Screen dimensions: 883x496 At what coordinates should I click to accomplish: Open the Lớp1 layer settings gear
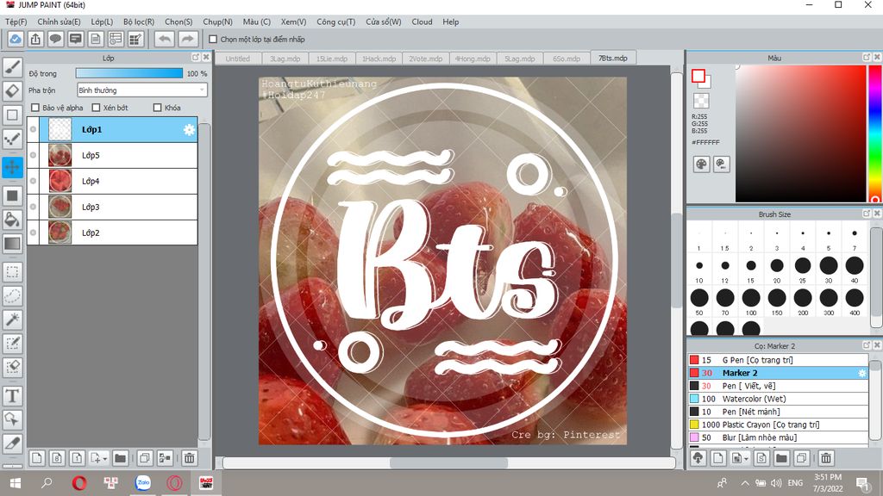point(189,130)
